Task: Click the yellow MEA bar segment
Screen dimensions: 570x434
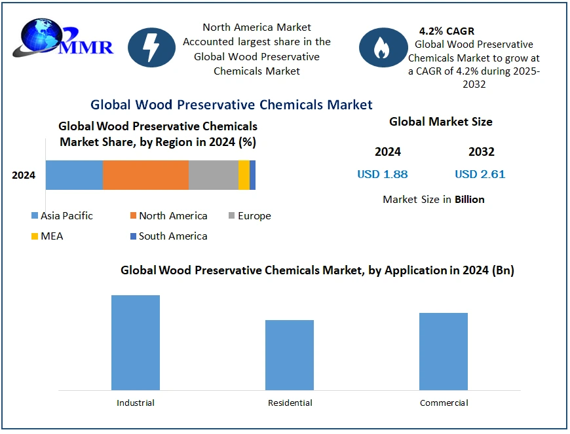Action: click(x=244, y=175)
